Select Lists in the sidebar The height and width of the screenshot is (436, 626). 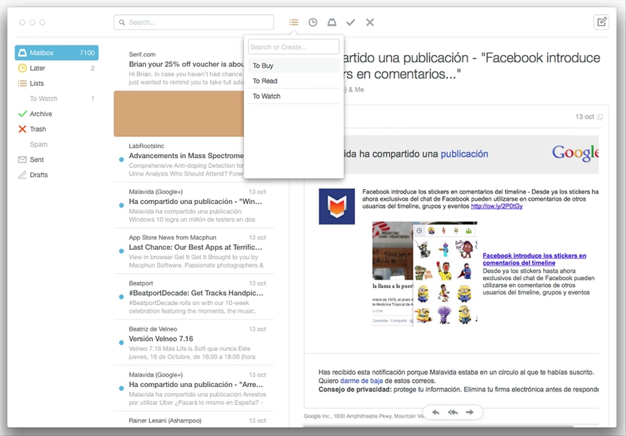pyautogui.click(x=56, y=84)
